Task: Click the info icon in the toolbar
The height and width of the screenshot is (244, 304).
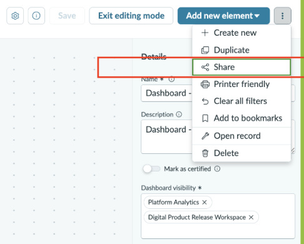Action: coord(36,16)
